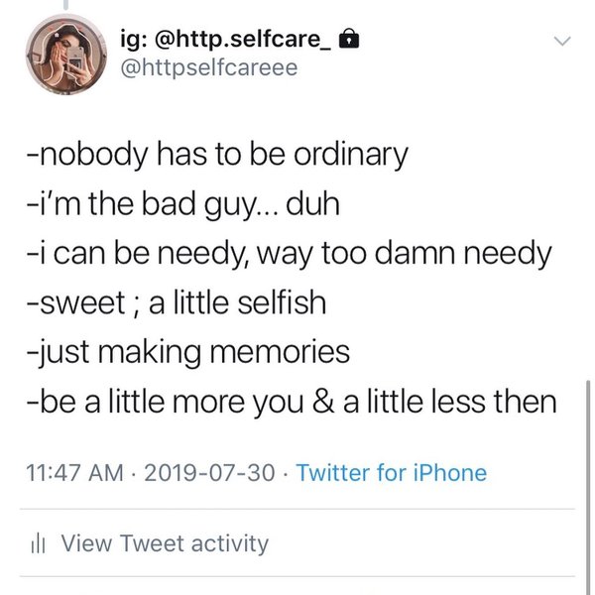Tap the "way too damn needy" line
Image resolution: width=595 pixels, height=595 pixels.
pos(288,254)
